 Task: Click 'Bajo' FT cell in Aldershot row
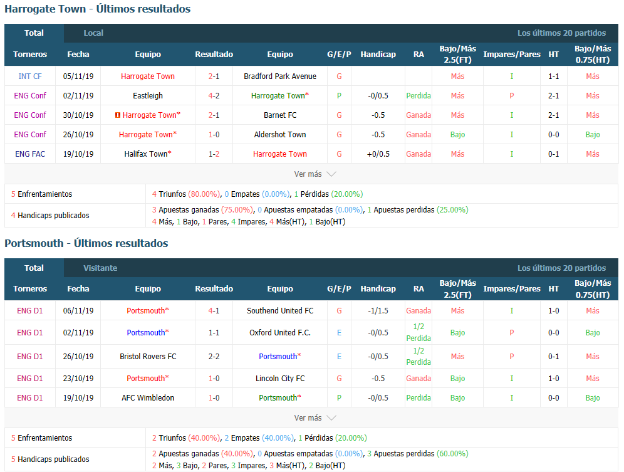[x=457, y=135]
